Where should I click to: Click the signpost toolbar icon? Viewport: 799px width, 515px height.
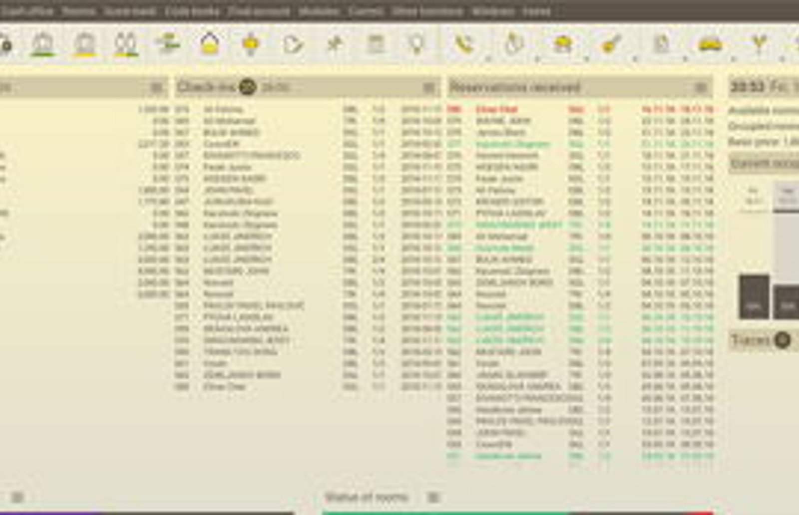168,43
